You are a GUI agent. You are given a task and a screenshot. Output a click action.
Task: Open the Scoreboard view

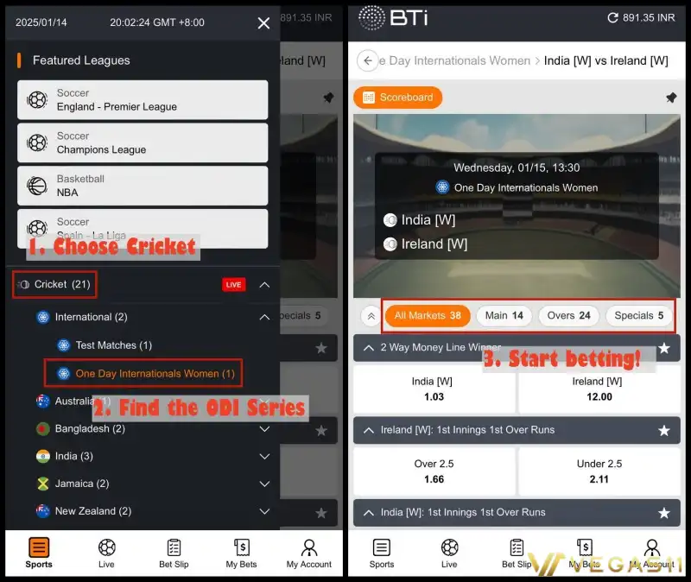tap(397, 98)
